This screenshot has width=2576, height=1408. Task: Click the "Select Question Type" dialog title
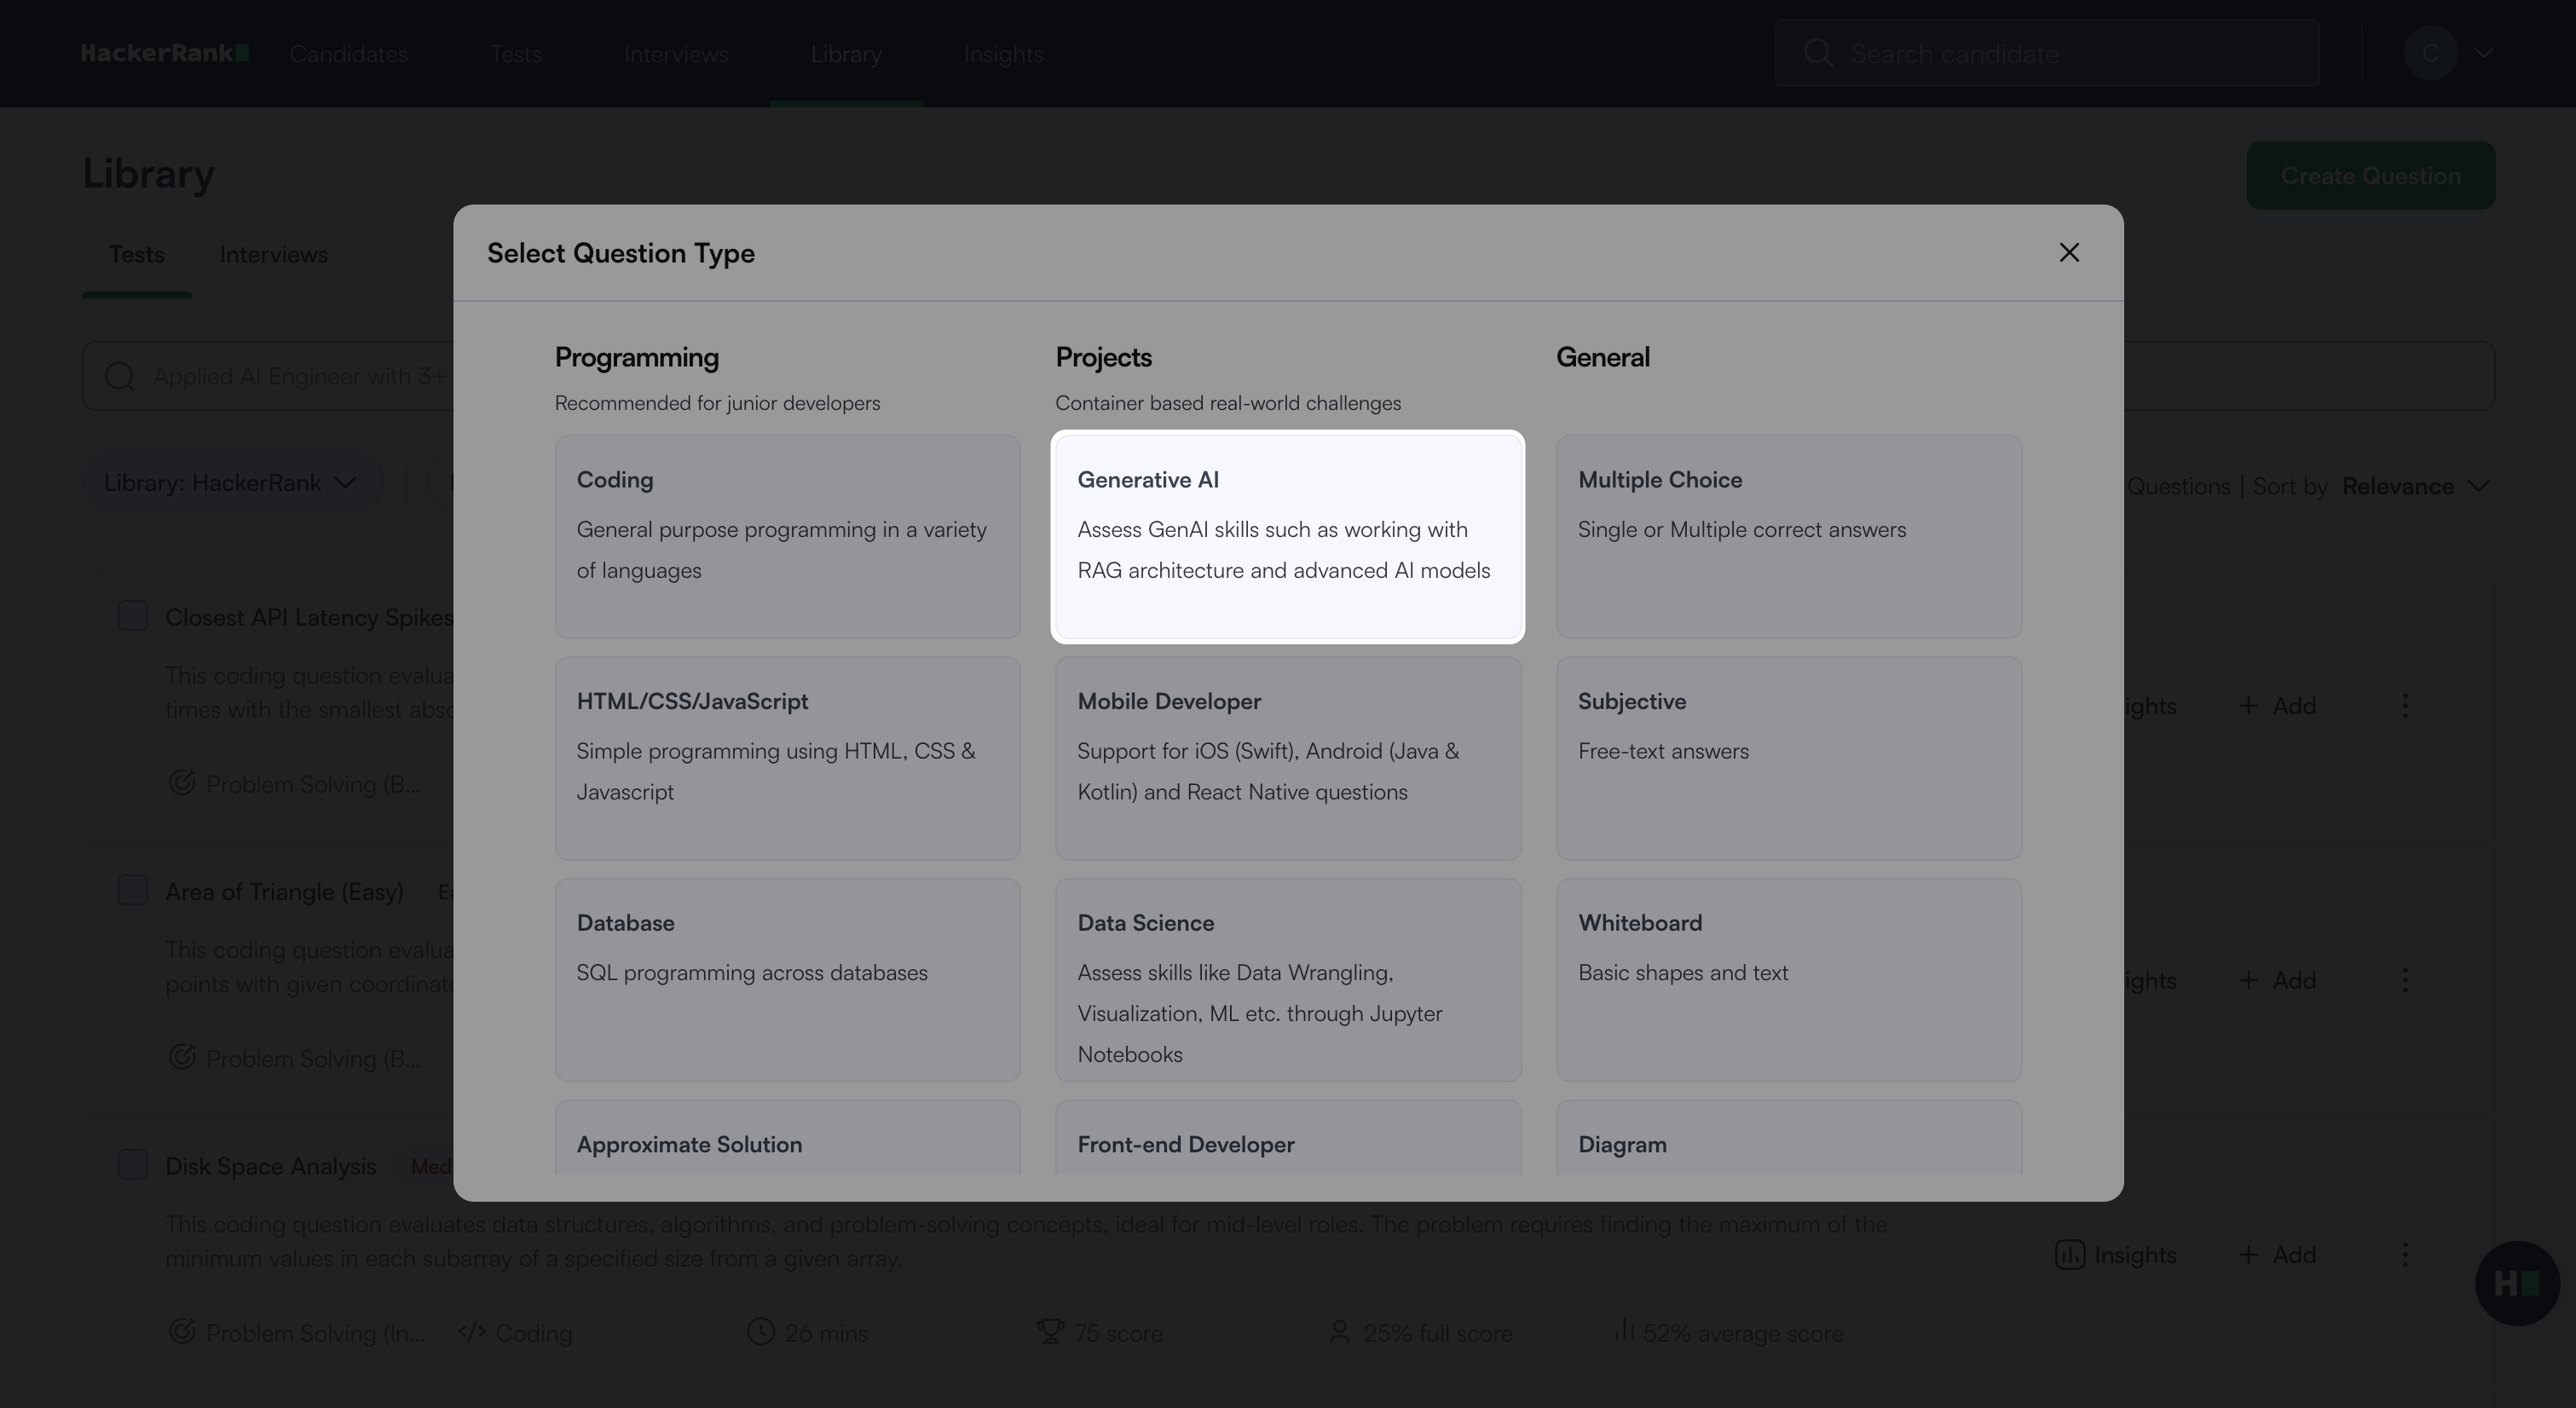[x=621, y=254]
